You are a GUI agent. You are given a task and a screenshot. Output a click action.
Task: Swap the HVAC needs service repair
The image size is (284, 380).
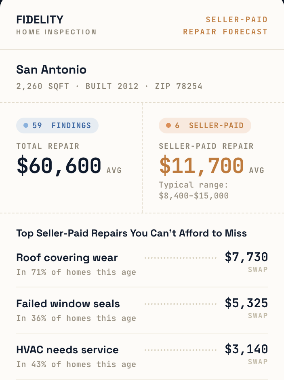258,361
